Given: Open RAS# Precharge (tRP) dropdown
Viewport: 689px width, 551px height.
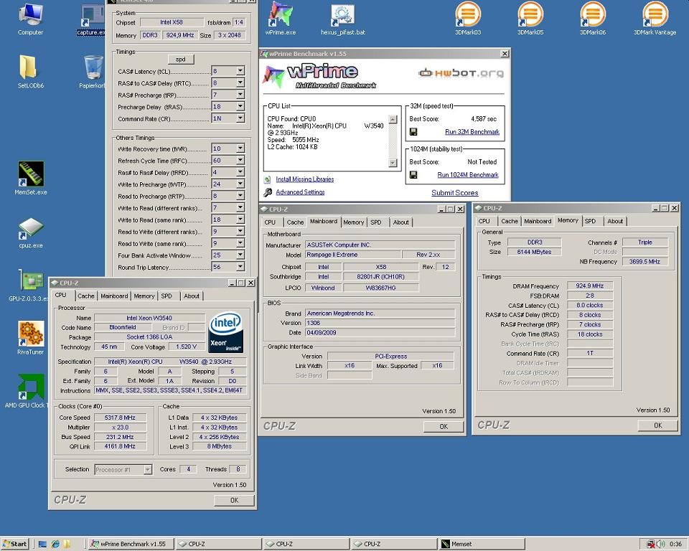Looking at the screenshot, I should [240, 95].
